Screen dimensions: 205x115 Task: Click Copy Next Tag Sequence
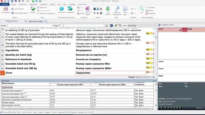[117, 11]
